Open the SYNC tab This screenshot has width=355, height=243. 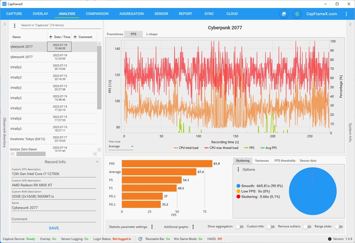(209, 14)
